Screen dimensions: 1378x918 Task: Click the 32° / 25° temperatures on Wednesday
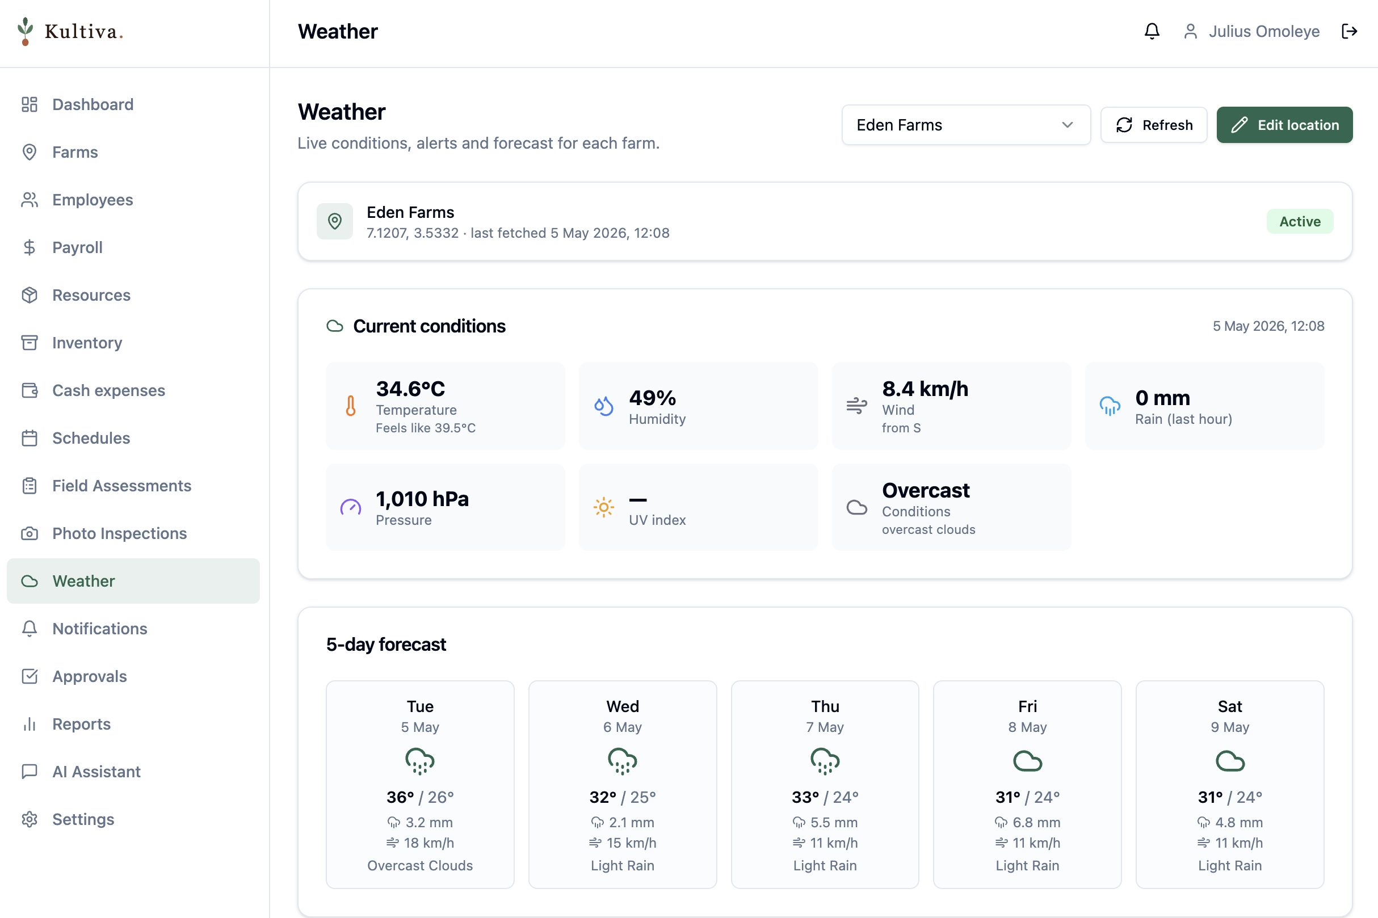[x=623, y=797]
